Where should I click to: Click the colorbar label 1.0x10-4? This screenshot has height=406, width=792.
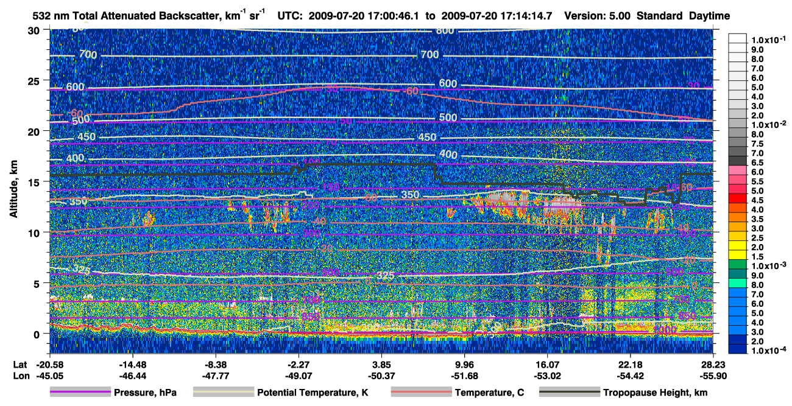point(770,351)
